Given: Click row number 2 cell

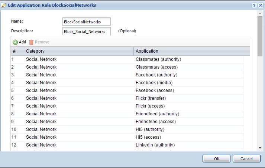Looking at the screenshot, I should [13, 67].
